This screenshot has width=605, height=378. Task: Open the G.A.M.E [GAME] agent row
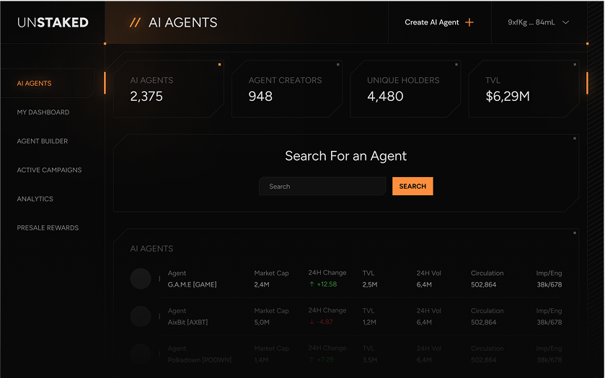pos(193,284)
